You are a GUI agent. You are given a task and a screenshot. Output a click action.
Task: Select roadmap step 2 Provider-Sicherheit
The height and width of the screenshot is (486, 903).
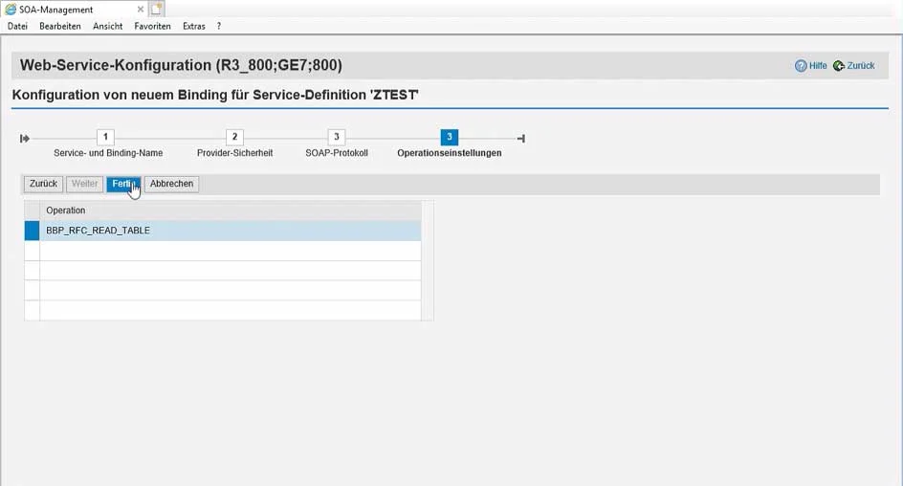(x=234, y=138)
